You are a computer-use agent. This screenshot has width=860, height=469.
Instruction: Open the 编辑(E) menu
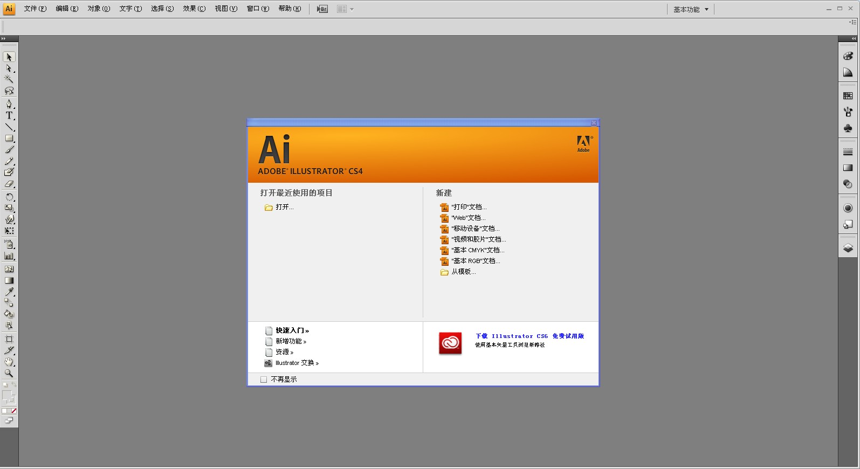(x=67, y=9)
